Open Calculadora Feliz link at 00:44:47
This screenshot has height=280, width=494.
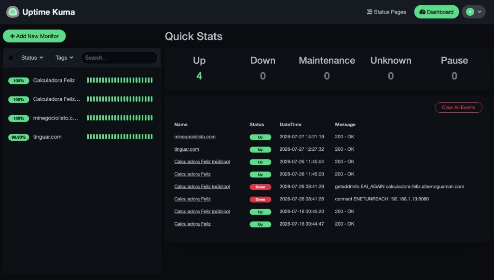pyautogui.click(x=192, y=224)
